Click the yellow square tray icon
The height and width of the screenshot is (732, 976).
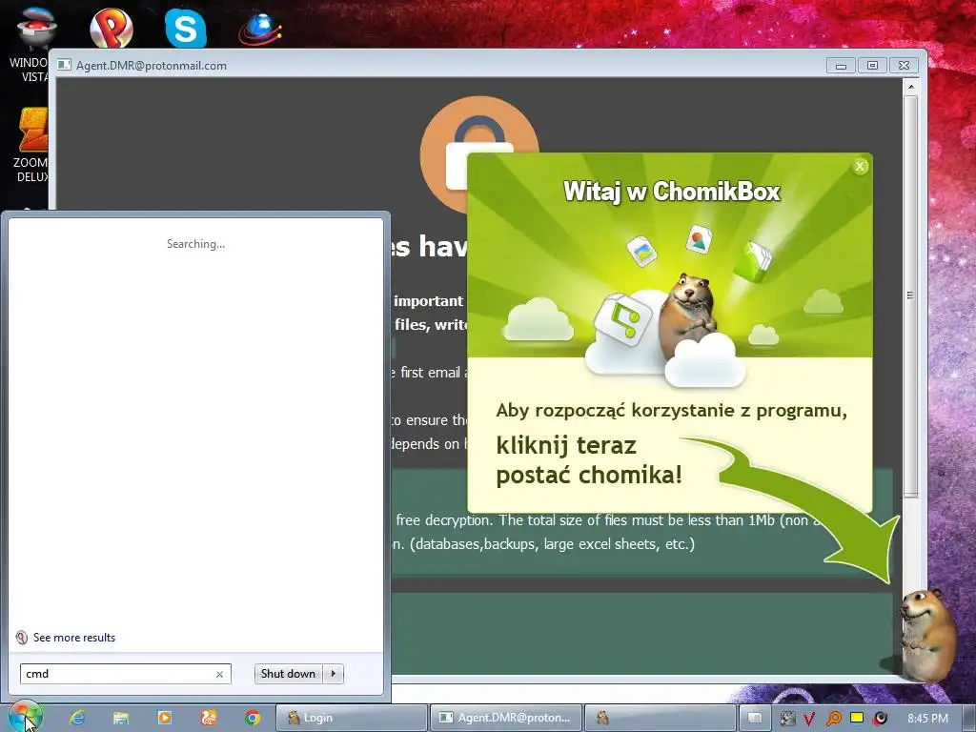pos(857,718)
